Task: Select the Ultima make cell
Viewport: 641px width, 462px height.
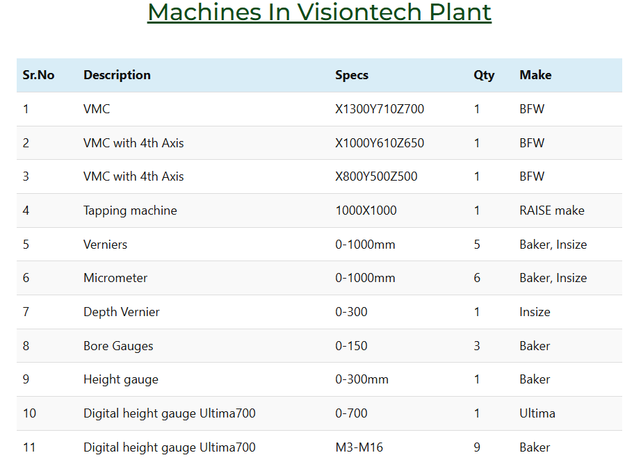Action: [537, 413]
